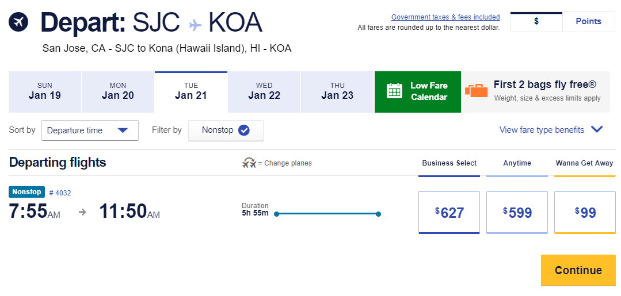Screen dimensions: 621x296
Task: Click the calendar icon in Low Fare Calendar
Action: pos(394,91)
